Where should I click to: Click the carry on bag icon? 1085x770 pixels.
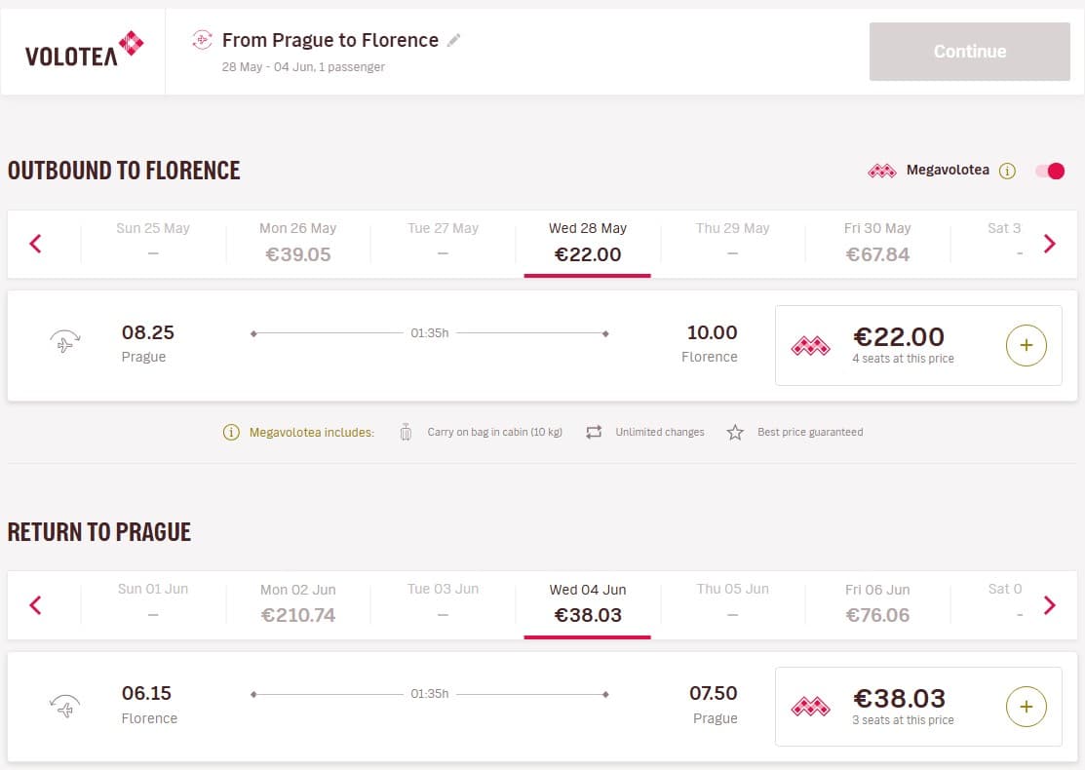click(x=406, y=433)
